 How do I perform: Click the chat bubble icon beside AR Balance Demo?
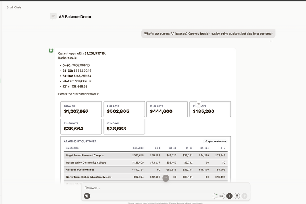click(53, 16)
